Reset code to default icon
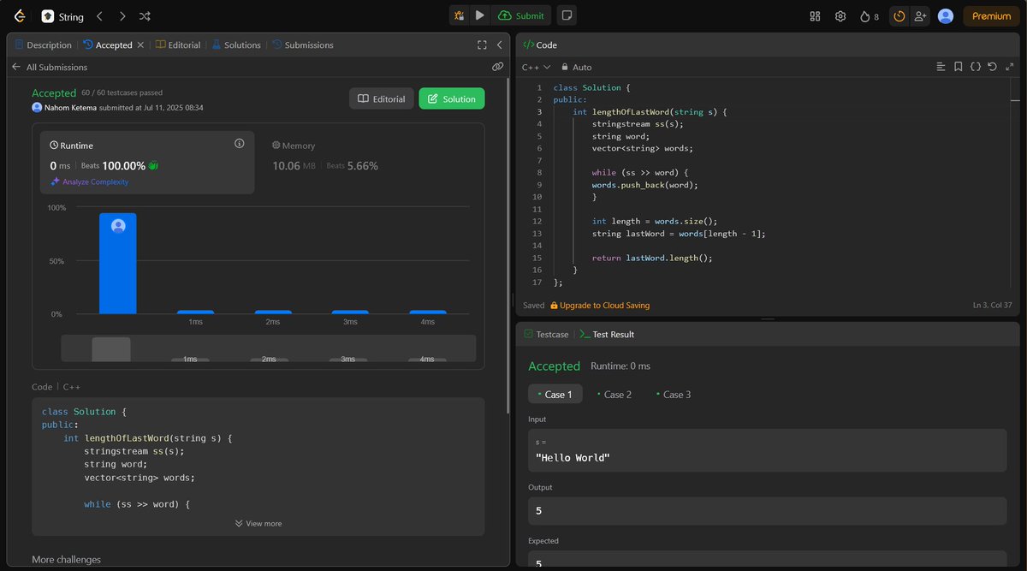This screenshot has width=1027, height=571. point(992,67)
